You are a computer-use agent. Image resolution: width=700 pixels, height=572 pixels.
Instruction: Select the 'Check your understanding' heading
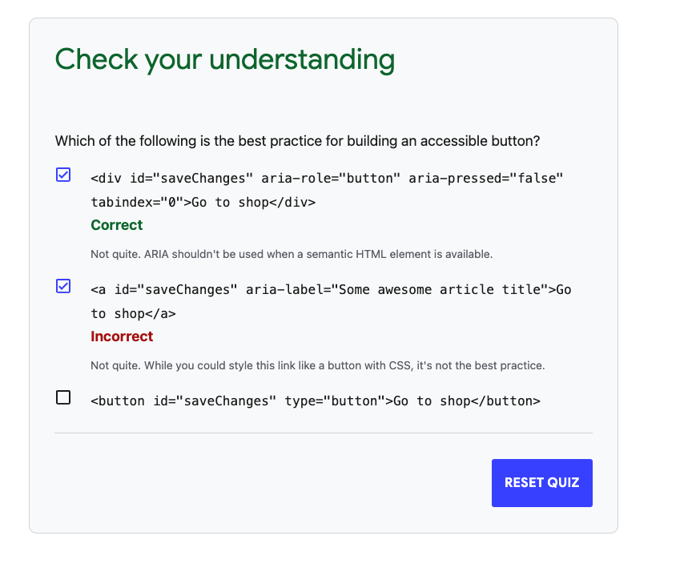click(x=224, y=59)
